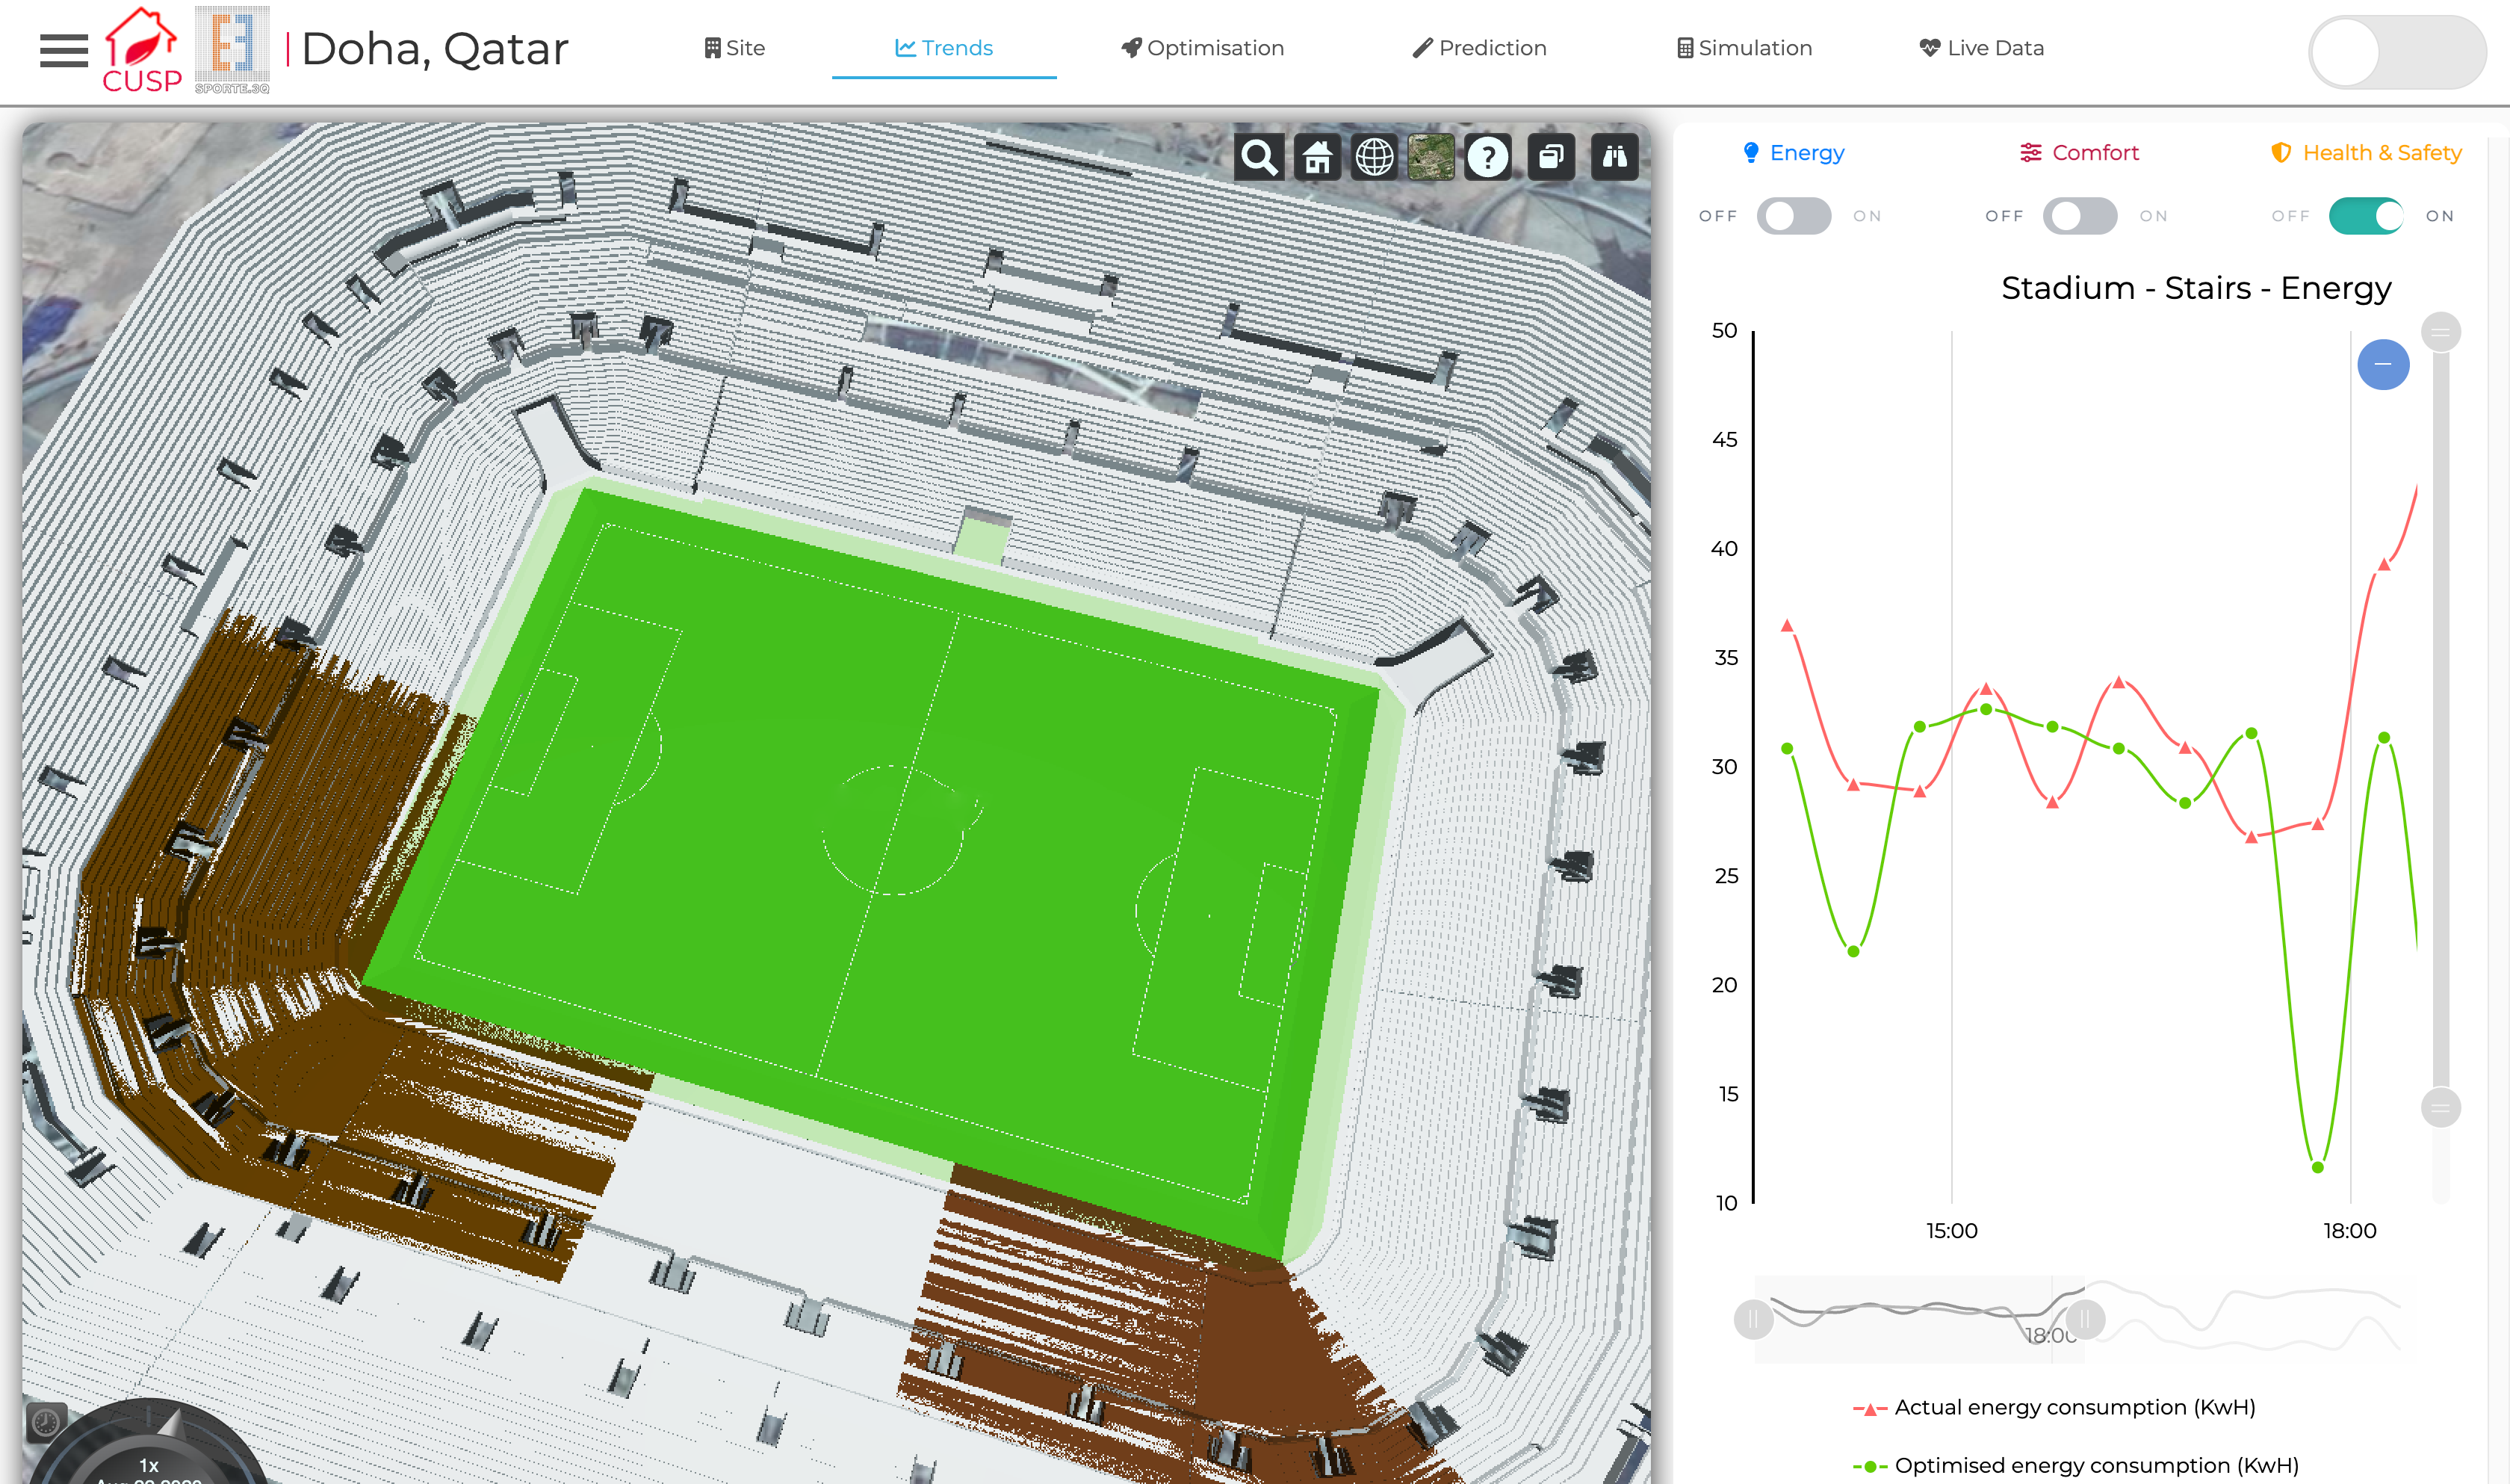
Task: Click the CUSP house logo
Action: coord(142,50)
